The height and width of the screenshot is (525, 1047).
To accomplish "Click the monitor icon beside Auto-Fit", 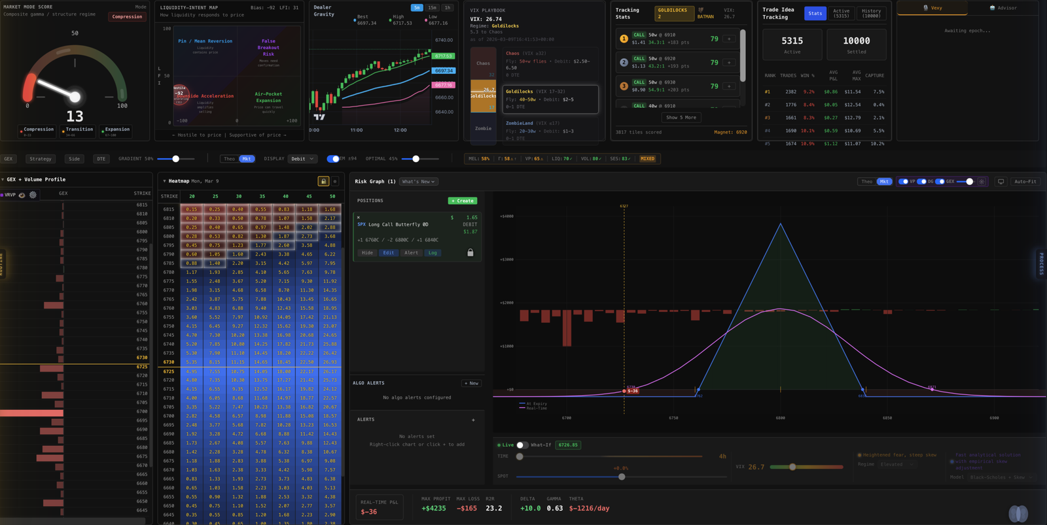I will point(1001,182).
